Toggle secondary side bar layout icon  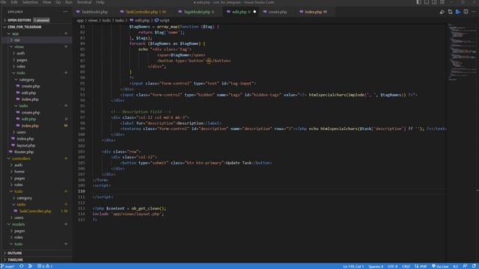[x=434, y=2]
